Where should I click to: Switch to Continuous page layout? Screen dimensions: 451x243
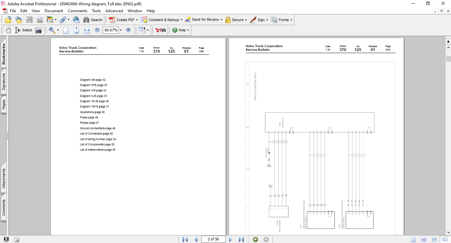424,239
